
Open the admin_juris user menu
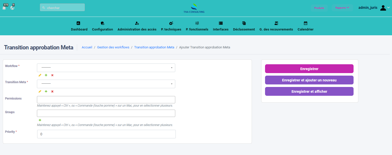pos(374,8)
